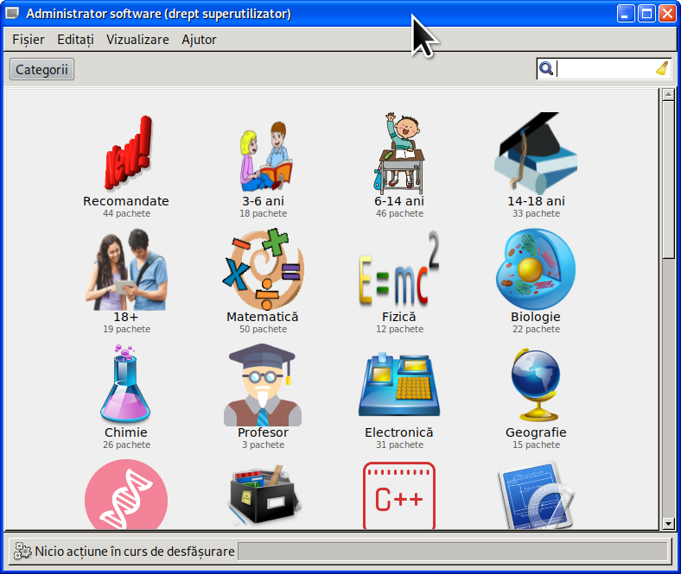The image size is (681, 574).
Task: Select the "44 pachete" text
Action: tap(126, 213)
